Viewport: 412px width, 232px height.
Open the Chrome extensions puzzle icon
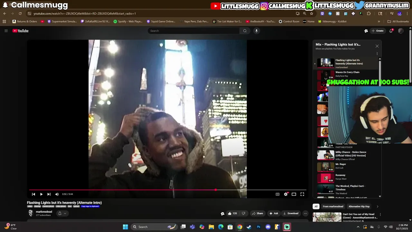369,14
